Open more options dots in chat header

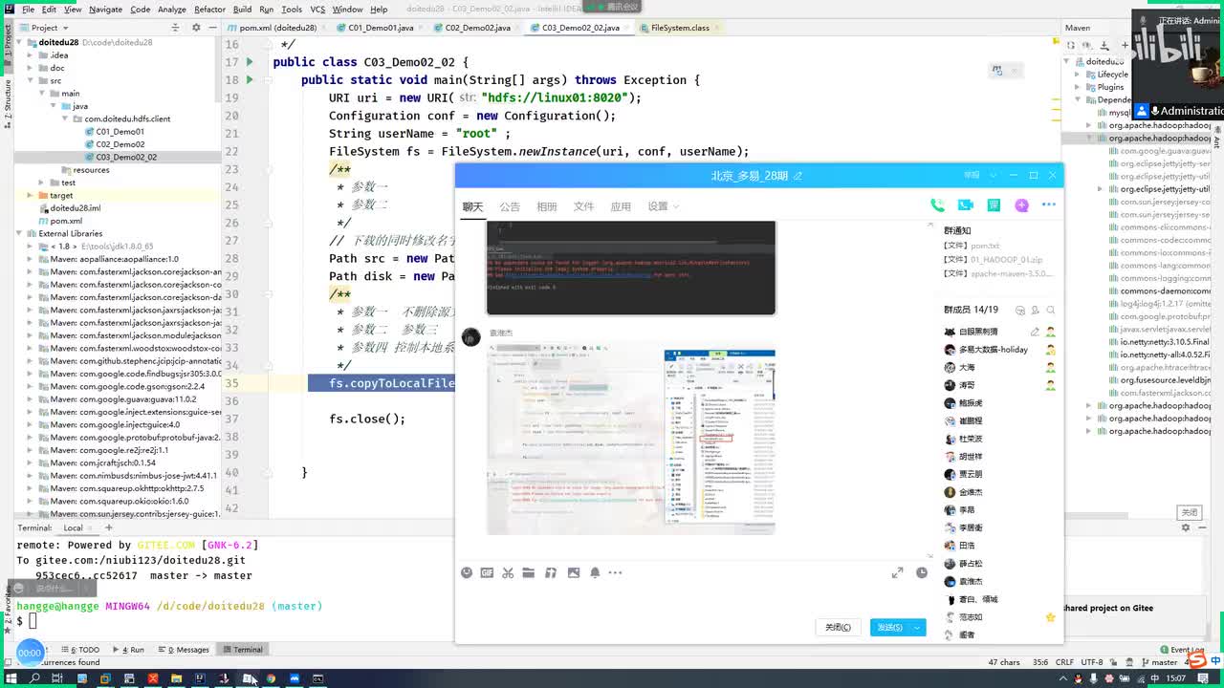coord(1049,205)
